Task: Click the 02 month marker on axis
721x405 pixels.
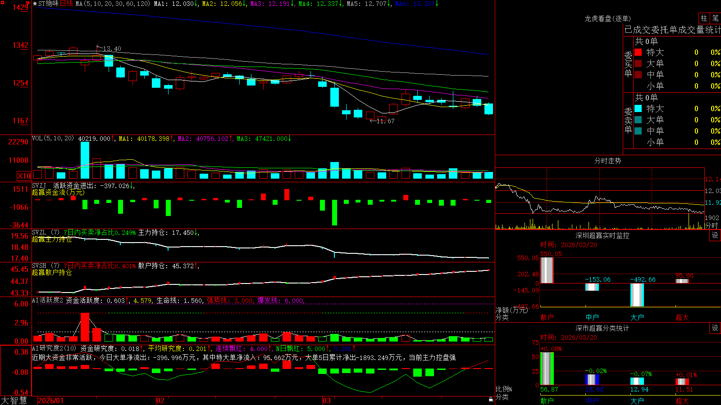Action: tap(160, 400)
